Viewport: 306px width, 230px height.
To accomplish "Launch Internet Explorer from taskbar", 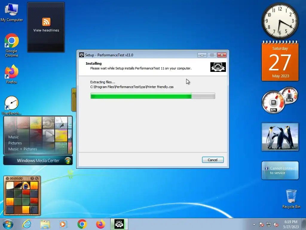I will (x=27, y=224).
